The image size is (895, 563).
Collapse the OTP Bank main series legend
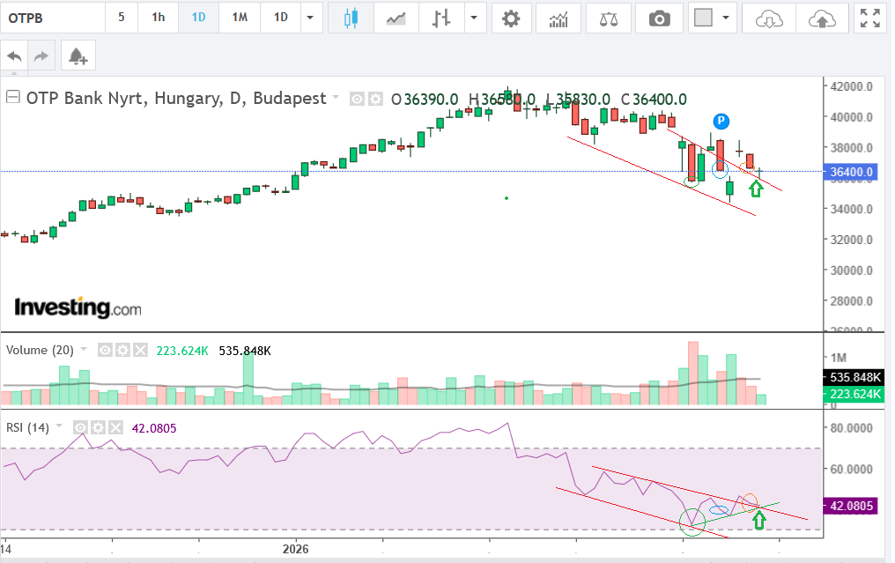[x=13, y=98]
